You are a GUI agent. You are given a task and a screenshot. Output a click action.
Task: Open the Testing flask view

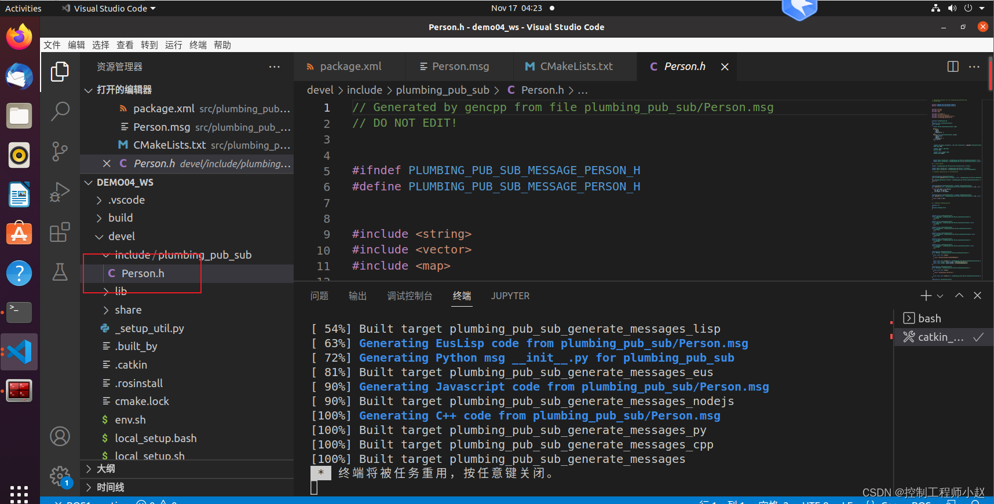60,271
